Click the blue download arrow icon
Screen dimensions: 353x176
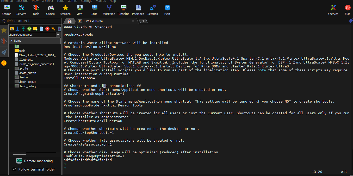coord(17,29)
